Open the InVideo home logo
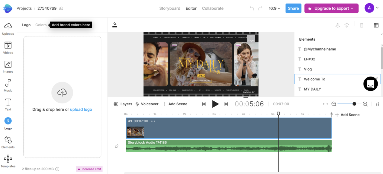383x174 pixels. (8, 8)
